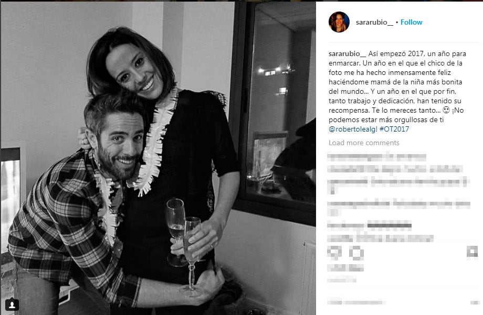Click the sararubio__ username beside Follow
Viewport: 483px width, 315px height.
(x=374, y=22)
